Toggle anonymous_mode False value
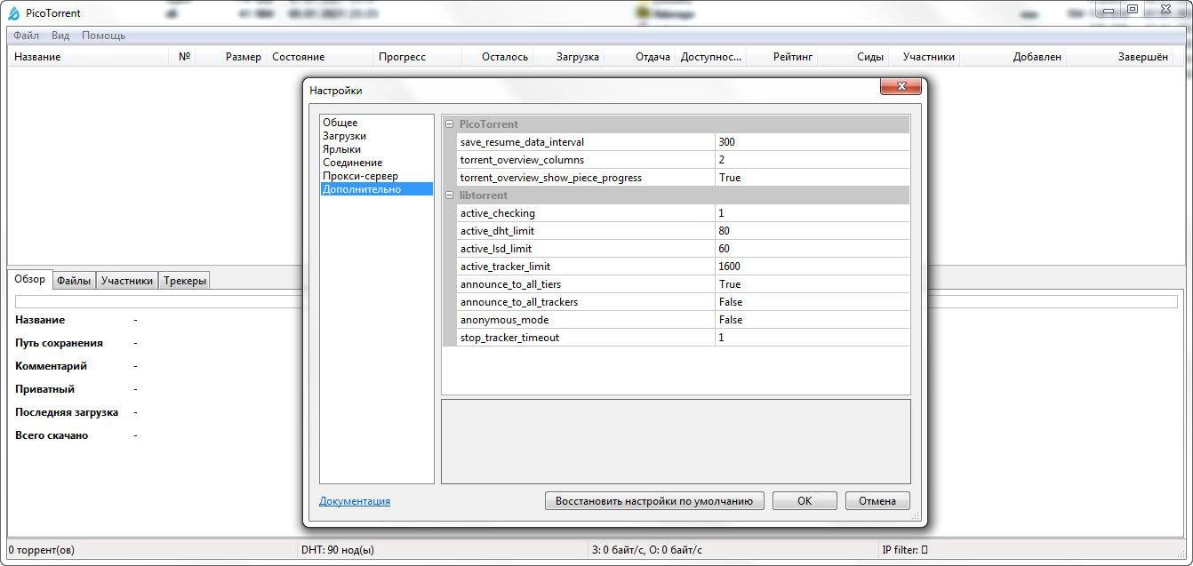This screenshot has height=566, width=1193. [813, 320]
